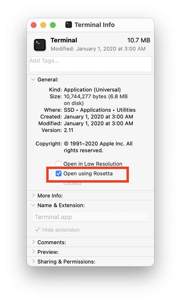The image size is (181, 302).
Task: Click the Applications folder in Where path
Action: 95,110
